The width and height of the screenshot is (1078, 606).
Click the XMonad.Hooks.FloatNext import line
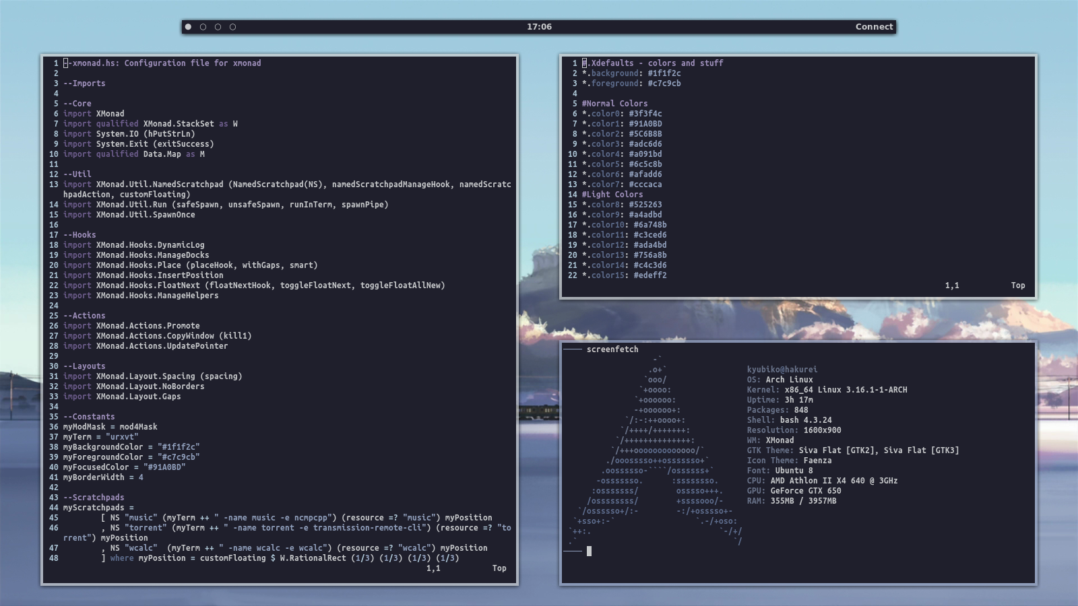pyautogui.click(x=254, y=285)
